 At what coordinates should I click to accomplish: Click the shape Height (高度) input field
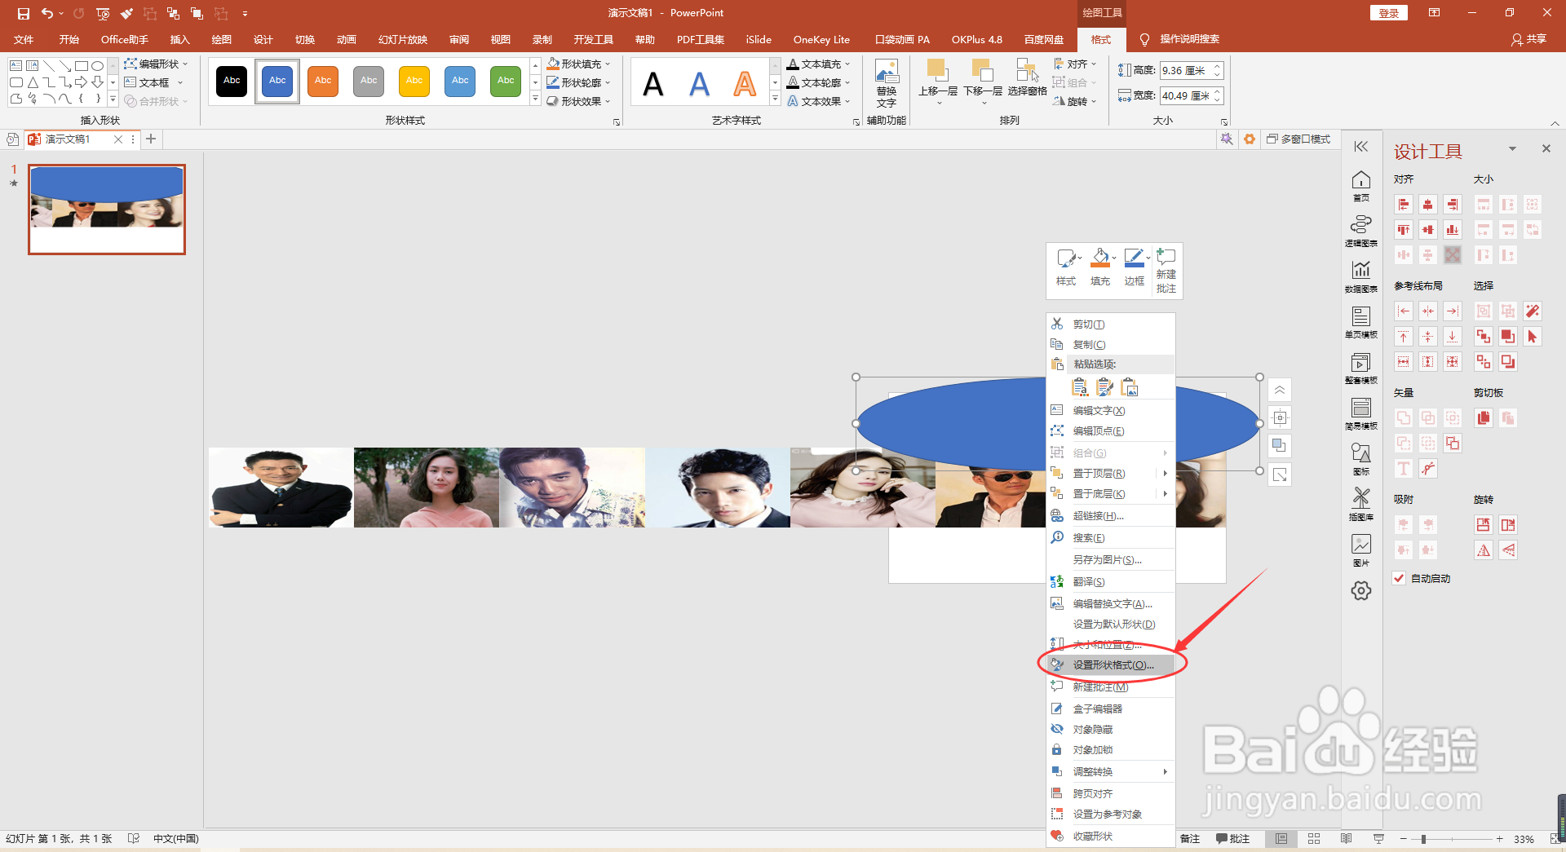pos(1187,71)
